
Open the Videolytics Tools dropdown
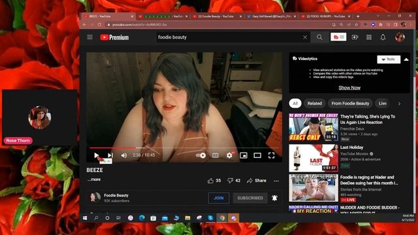(389, 59)
